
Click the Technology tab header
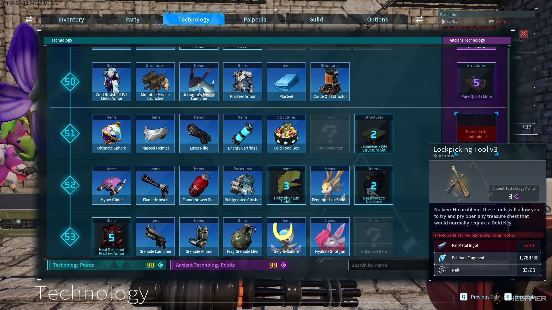[193, 19]
